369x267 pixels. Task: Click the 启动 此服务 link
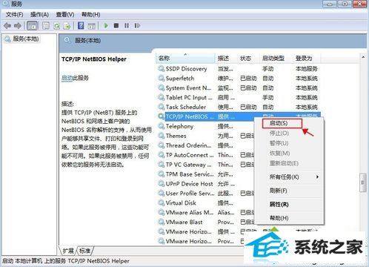67,78
